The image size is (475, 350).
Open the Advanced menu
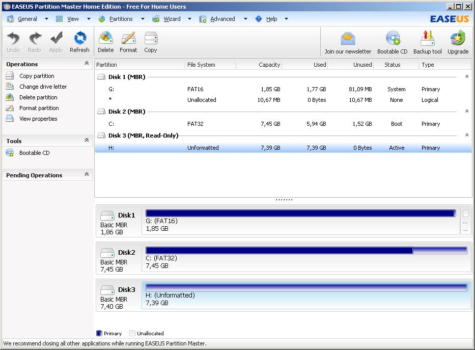coord(222,19)
